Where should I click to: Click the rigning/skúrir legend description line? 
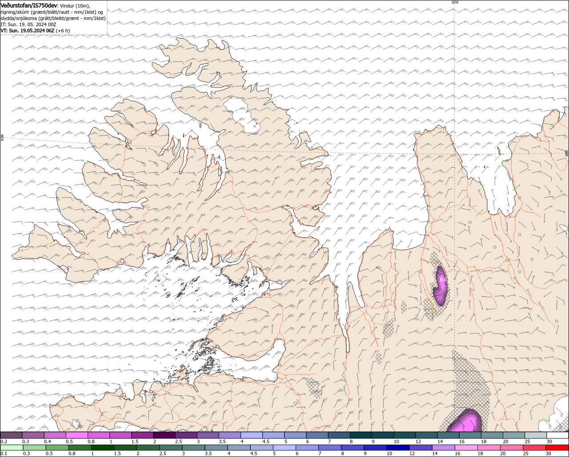pyautogui.click(x=52, y=12)
